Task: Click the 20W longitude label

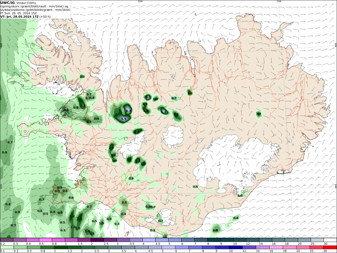Action: point(140,1)
